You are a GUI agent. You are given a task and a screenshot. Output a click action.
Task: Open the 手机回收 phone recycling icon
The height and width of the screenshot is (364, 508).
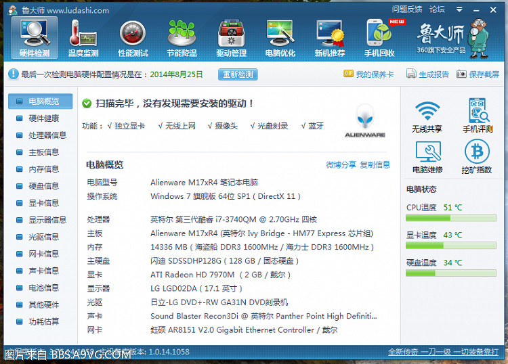tap(379, 38)
